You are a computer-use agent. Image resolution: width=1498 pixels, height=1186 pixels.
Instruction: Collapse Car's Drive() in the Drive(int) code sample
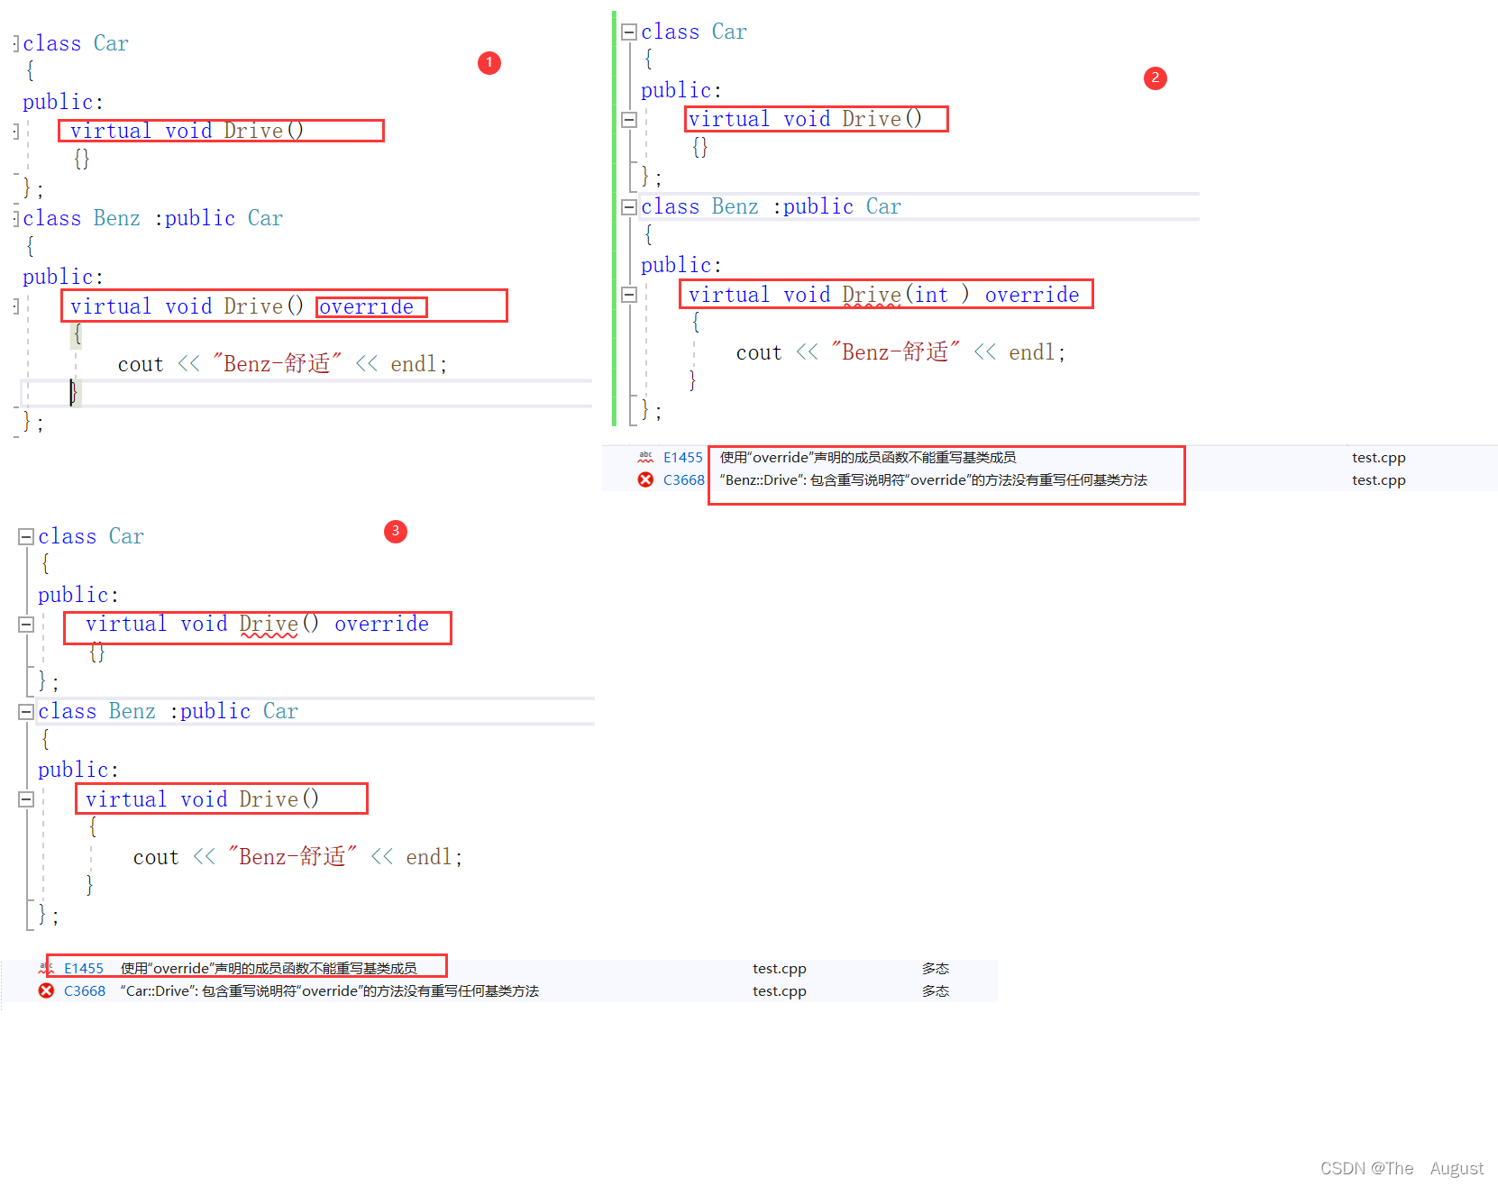[629, 120]
